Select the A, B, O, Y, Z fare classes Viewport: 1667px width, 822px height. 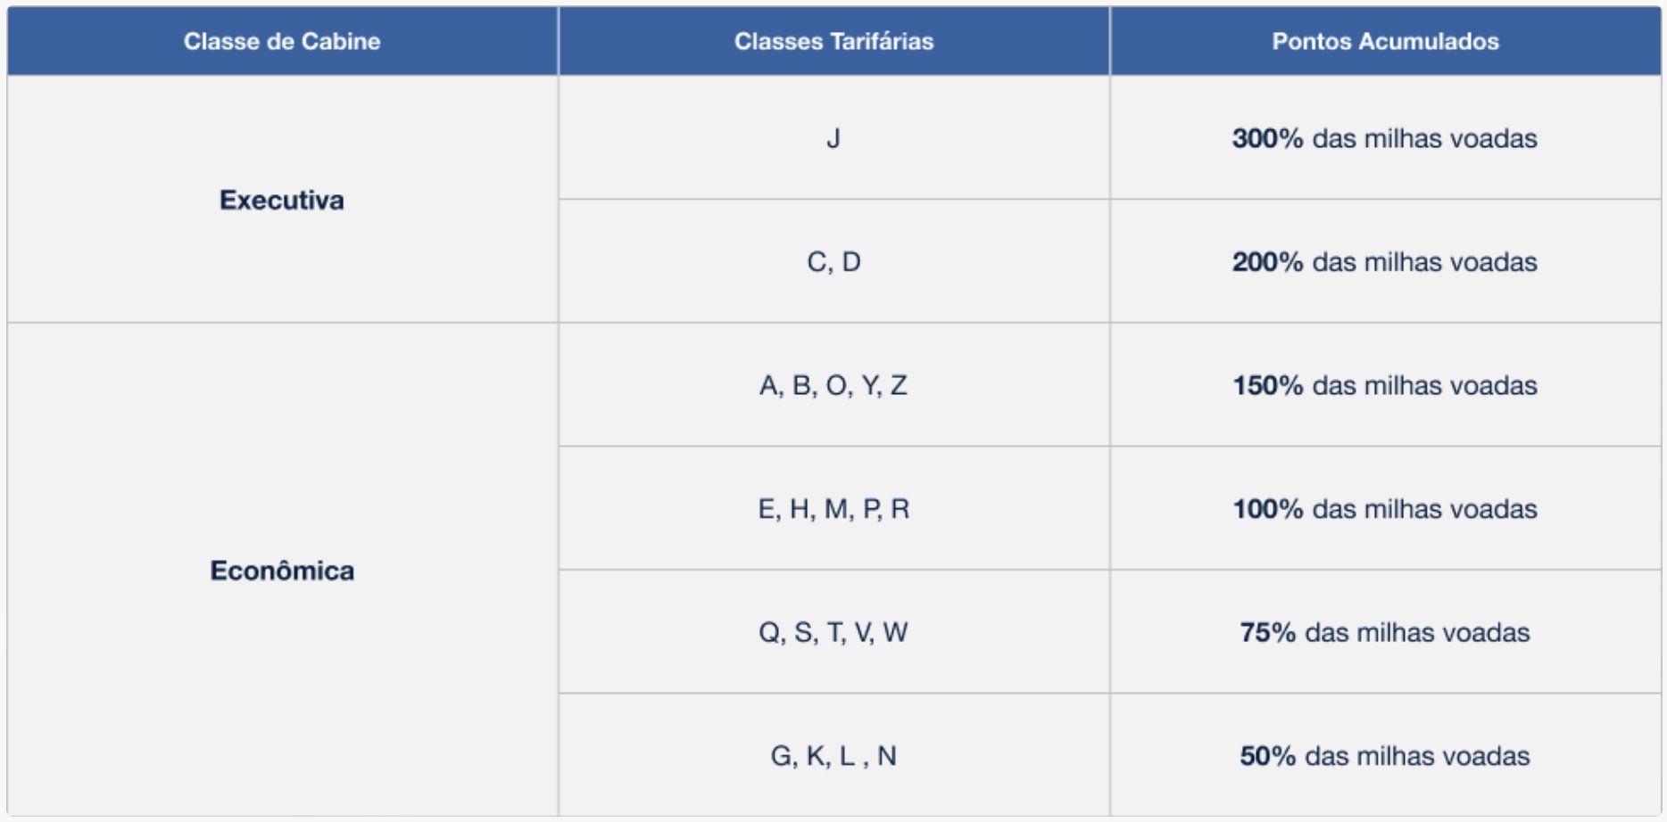coord(833,385)
